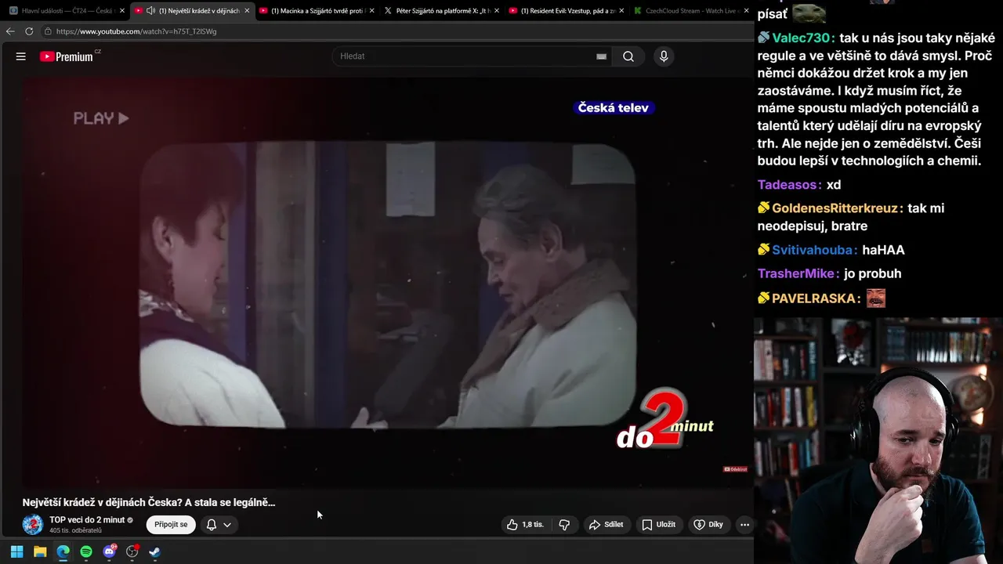Screen dimensions: 1003x564
Task: Select the YouTube URL in the address bar
Action: pyautogui.click(x=136, y=31)
